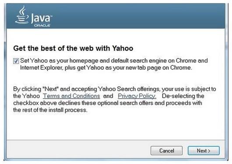This screenshot has width=232, height=164.
Task: Click the ORACLE text beneath the Java logo
Action: [x=42, y=25]
